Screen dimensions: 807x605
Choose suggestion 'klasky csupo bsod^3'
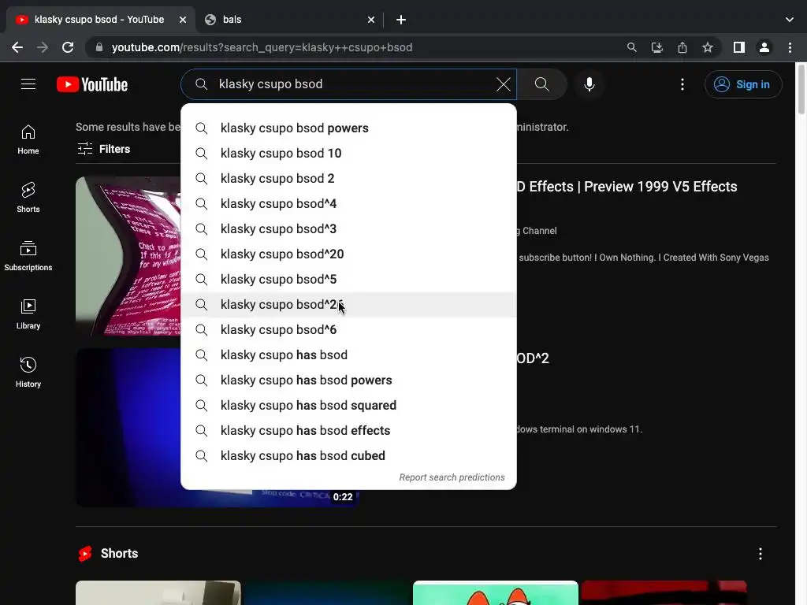(x=348, y=229)
